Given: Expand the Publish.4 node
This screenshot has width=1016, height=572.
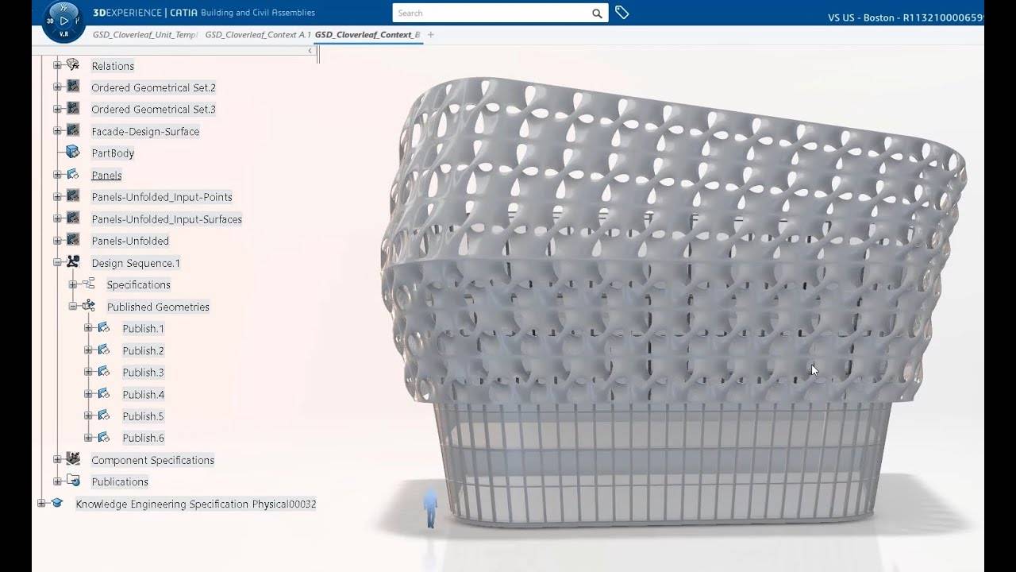Looking at the screenshot, I should click(x=88, y=393).
